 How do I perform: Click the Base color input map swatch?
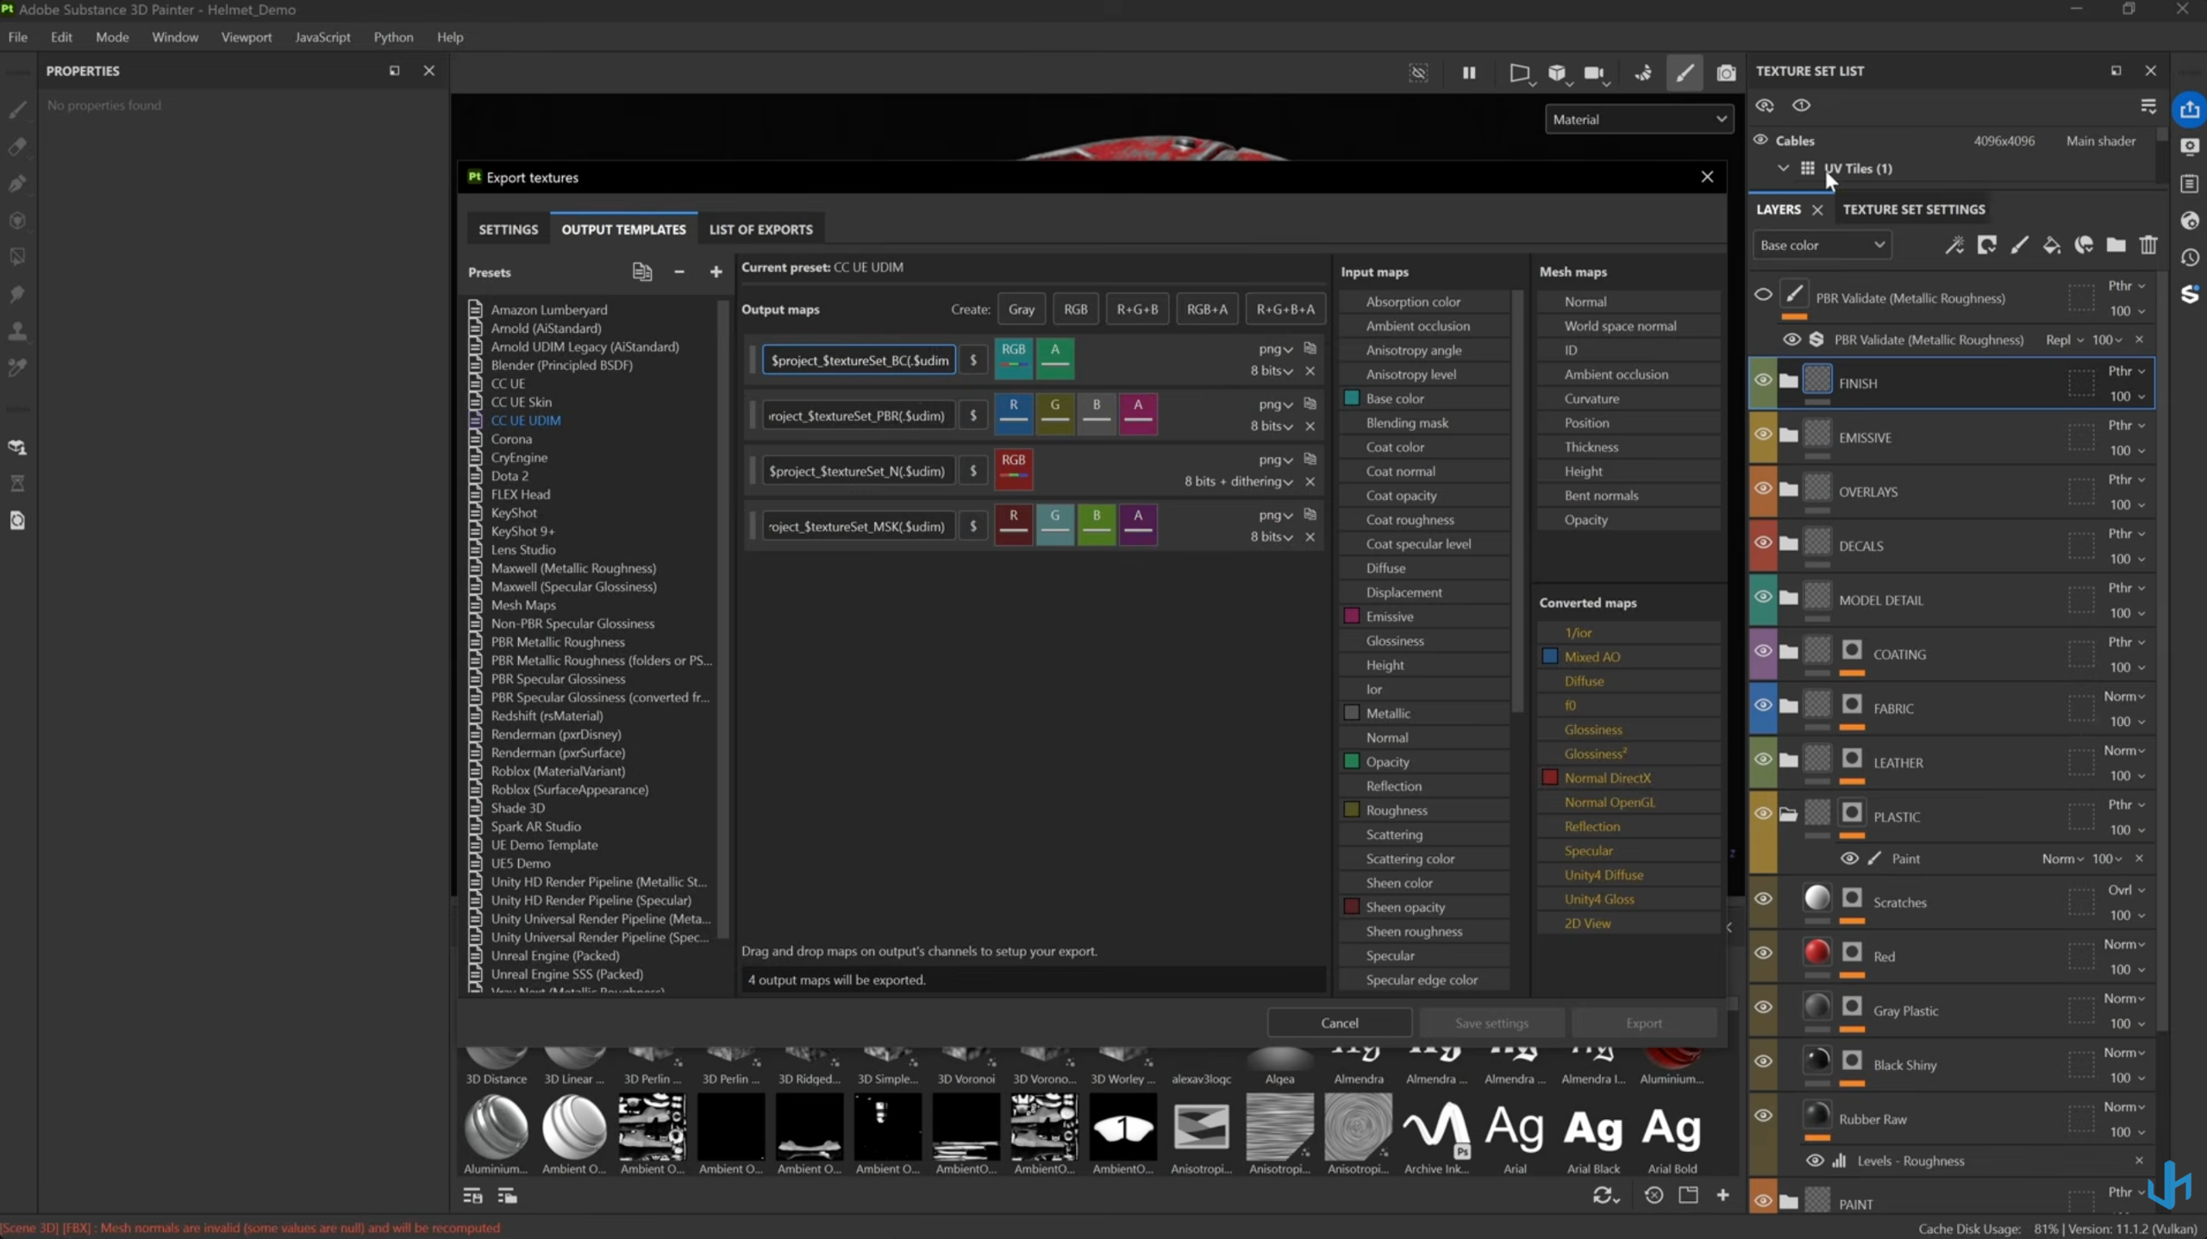tap(1352, 398)
